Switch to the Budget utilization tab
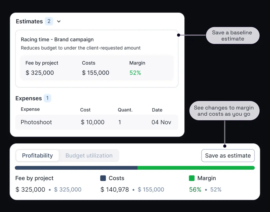 pos(89,155)
